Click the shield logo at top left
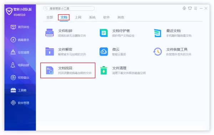The width and height of the screenshot is (214, 135). point(9,11)
